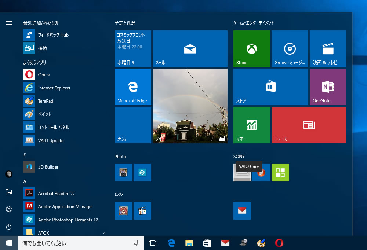Viewport: 367px width, 250px height.
Task: Open the Store on the taskbar
Action: tap(207, 243)
